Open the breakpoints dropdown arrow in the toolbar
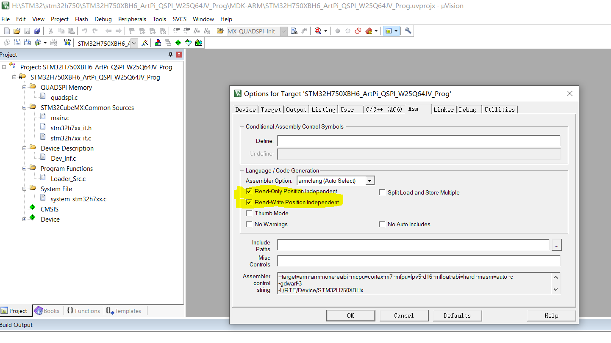The width and height of the screenshot is (611, 343). 376,31
